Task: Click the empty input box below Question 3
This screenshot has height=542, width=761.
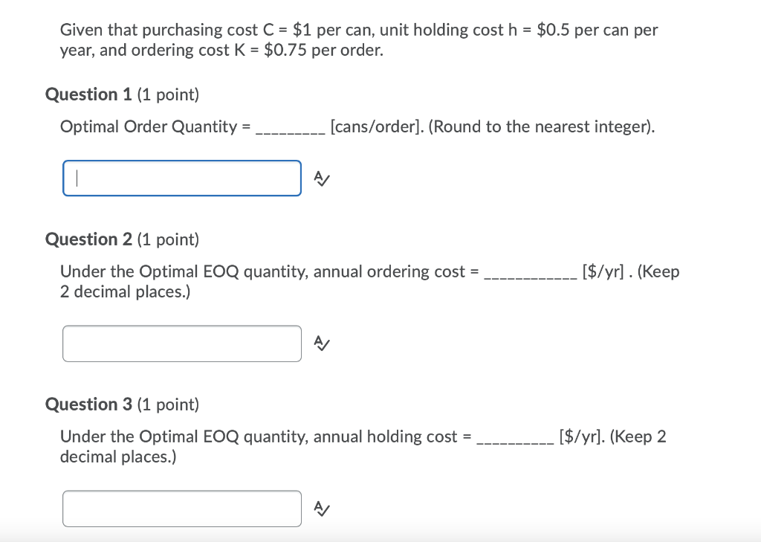Action: 181,509
